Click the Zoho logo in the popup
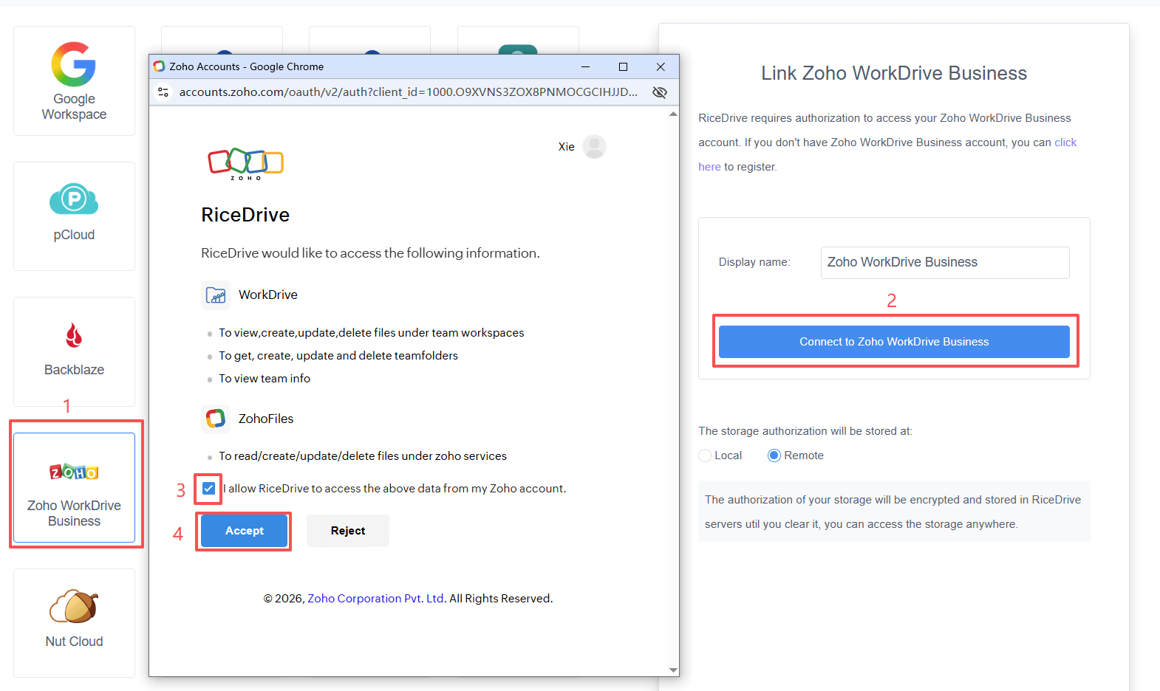1160x691 pixels. [245, 163]
